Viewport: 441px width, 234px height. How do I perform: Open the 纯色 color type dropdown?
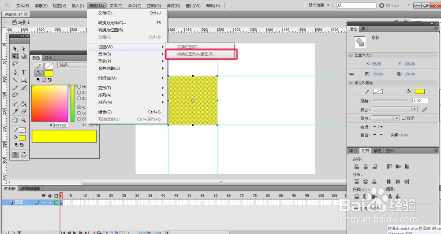tap(72, 65)
